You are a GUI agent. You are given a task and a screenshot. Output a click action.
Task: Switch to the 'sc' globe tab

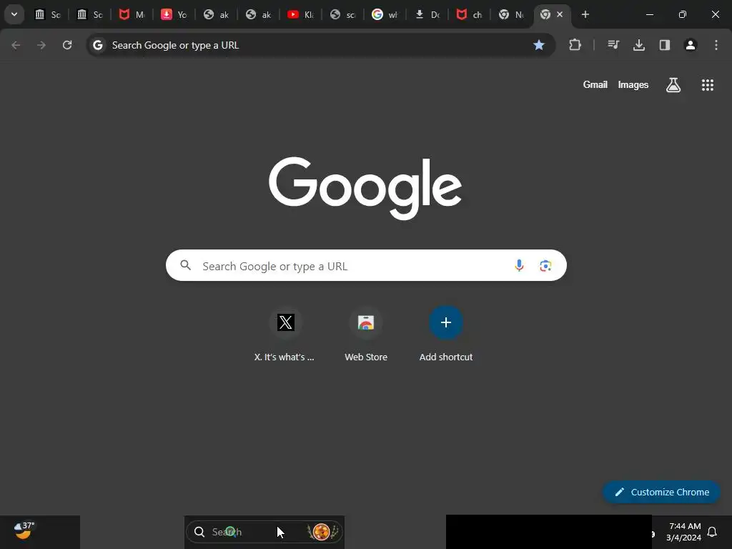click(342, 14)
